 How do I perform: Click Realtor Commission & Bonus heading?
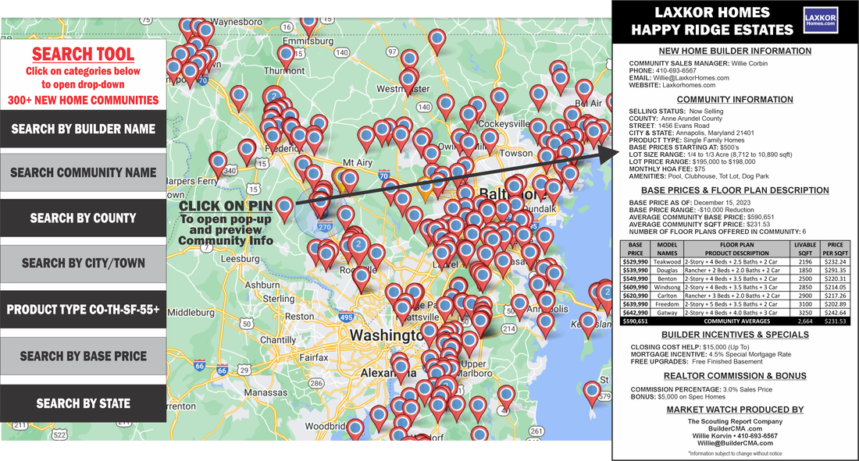coord(735,376)
